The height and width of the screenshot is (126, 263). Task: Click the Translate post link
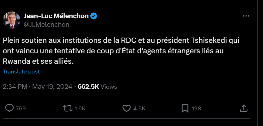(x=21, y=72)
